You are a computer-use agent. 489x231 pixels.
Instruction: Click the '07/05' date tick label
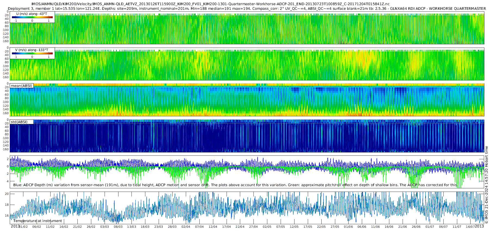281,227
